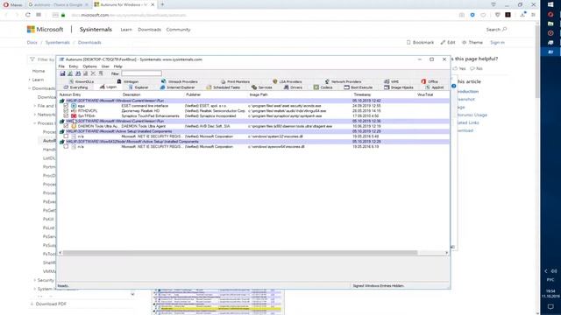Uncheck the DAEMON Tools Ultra Agent entry
This screenshot has width=561, height=315.
point(66,126)
